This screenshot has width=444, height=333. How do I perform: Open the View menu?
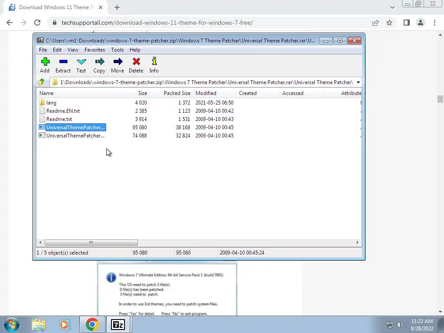pyautogui.click(x=73, y=50)
